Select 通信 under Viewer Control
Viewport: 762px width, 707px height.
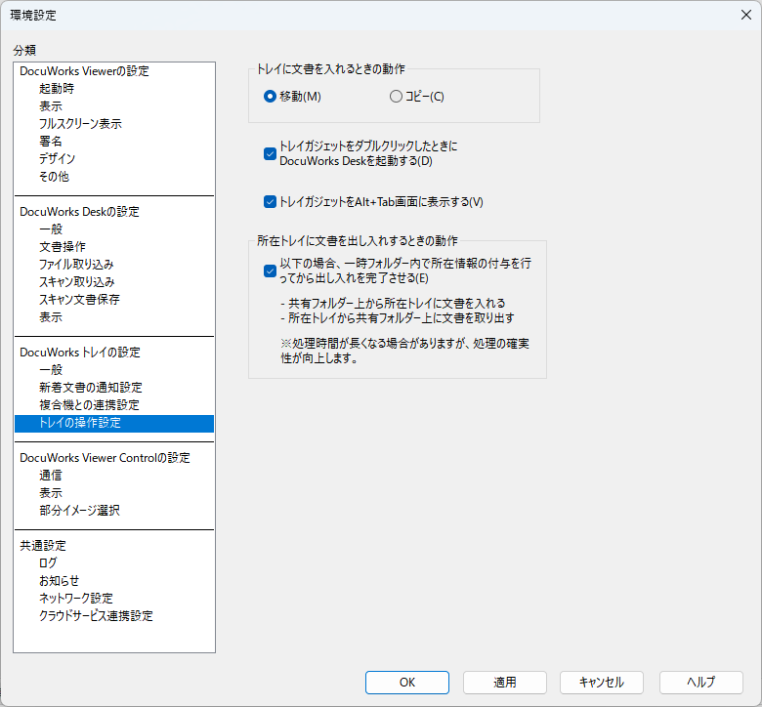click(51, 475)
